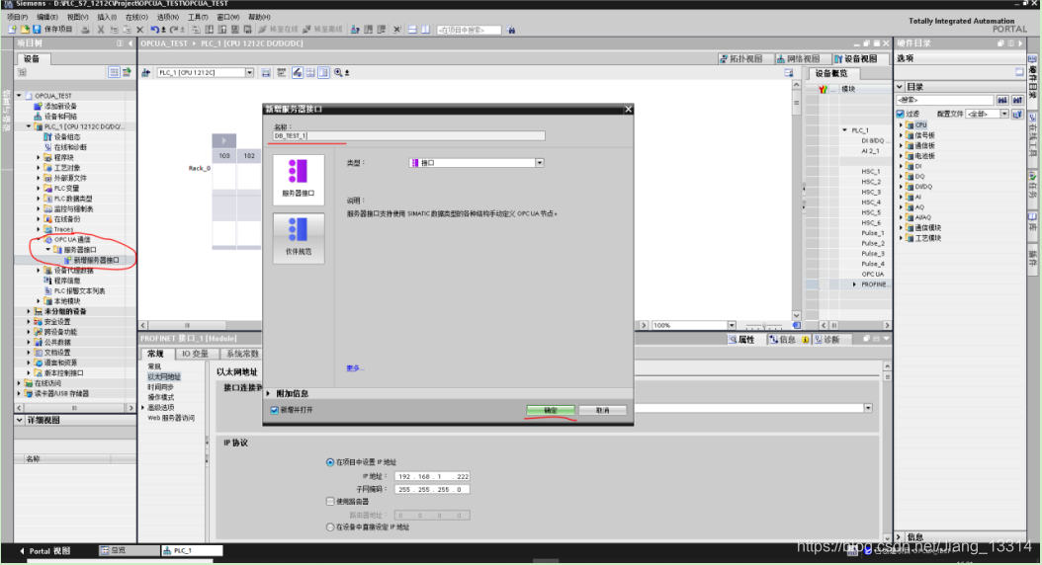Open the PLC_1 [CPU 1212C] device dropdown
The height and width of the screenshot is (565, 1042).
pos(249,72)
